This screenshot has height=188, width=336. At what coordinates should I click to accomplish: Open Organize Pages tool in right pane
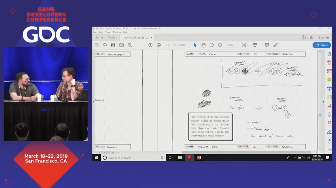pyautogui.click(x=329, y=97)
